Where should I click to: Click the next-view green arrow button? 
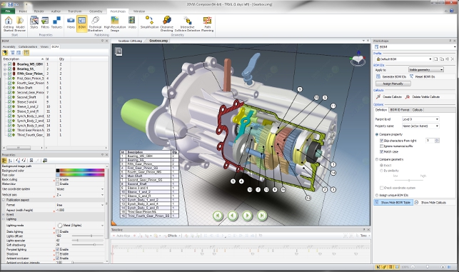248,216
